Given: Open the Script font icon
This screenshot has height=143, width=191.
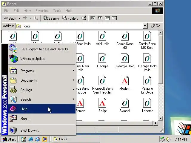Looking at the screenshot, I should (x=102, y=103).
